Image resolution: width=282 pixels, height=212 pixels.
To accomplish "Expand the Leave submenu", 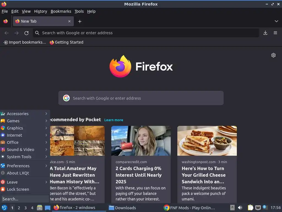I will tap(25, 182).
